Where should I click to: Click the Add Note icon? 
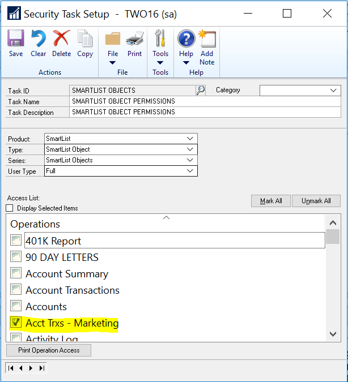pos(207,40)
